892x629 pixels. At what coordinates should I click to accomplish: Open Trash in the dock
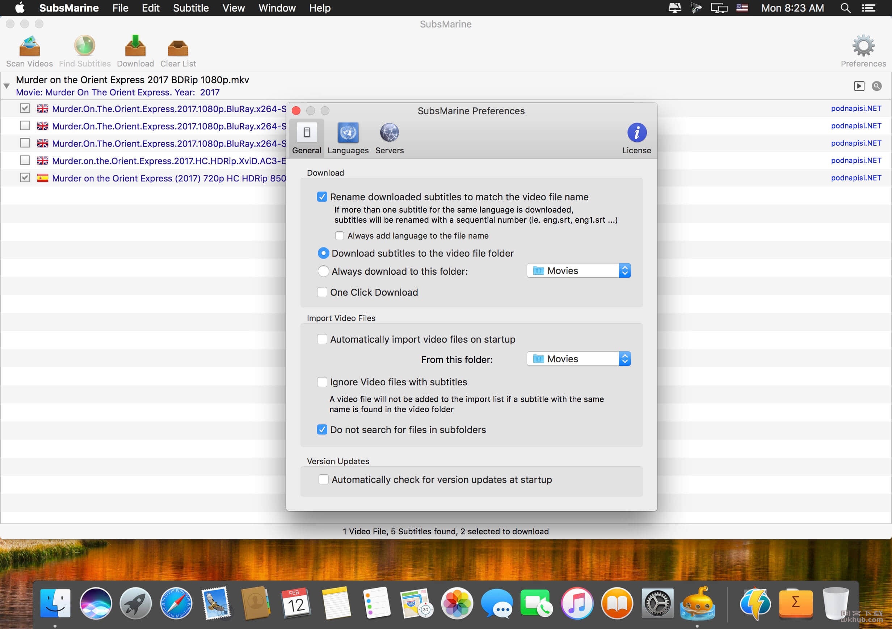(x=836, y=603)
